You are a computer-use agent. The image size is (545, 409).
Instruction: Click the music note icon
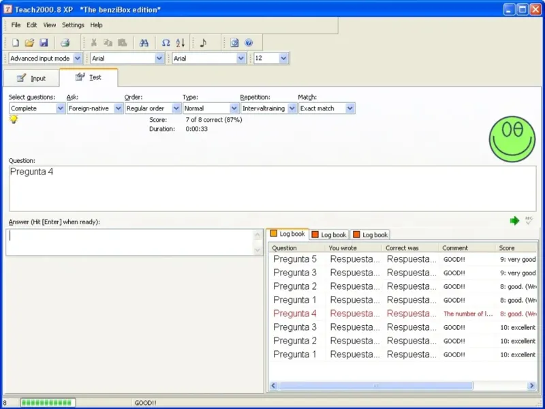(x=203, y=42)
